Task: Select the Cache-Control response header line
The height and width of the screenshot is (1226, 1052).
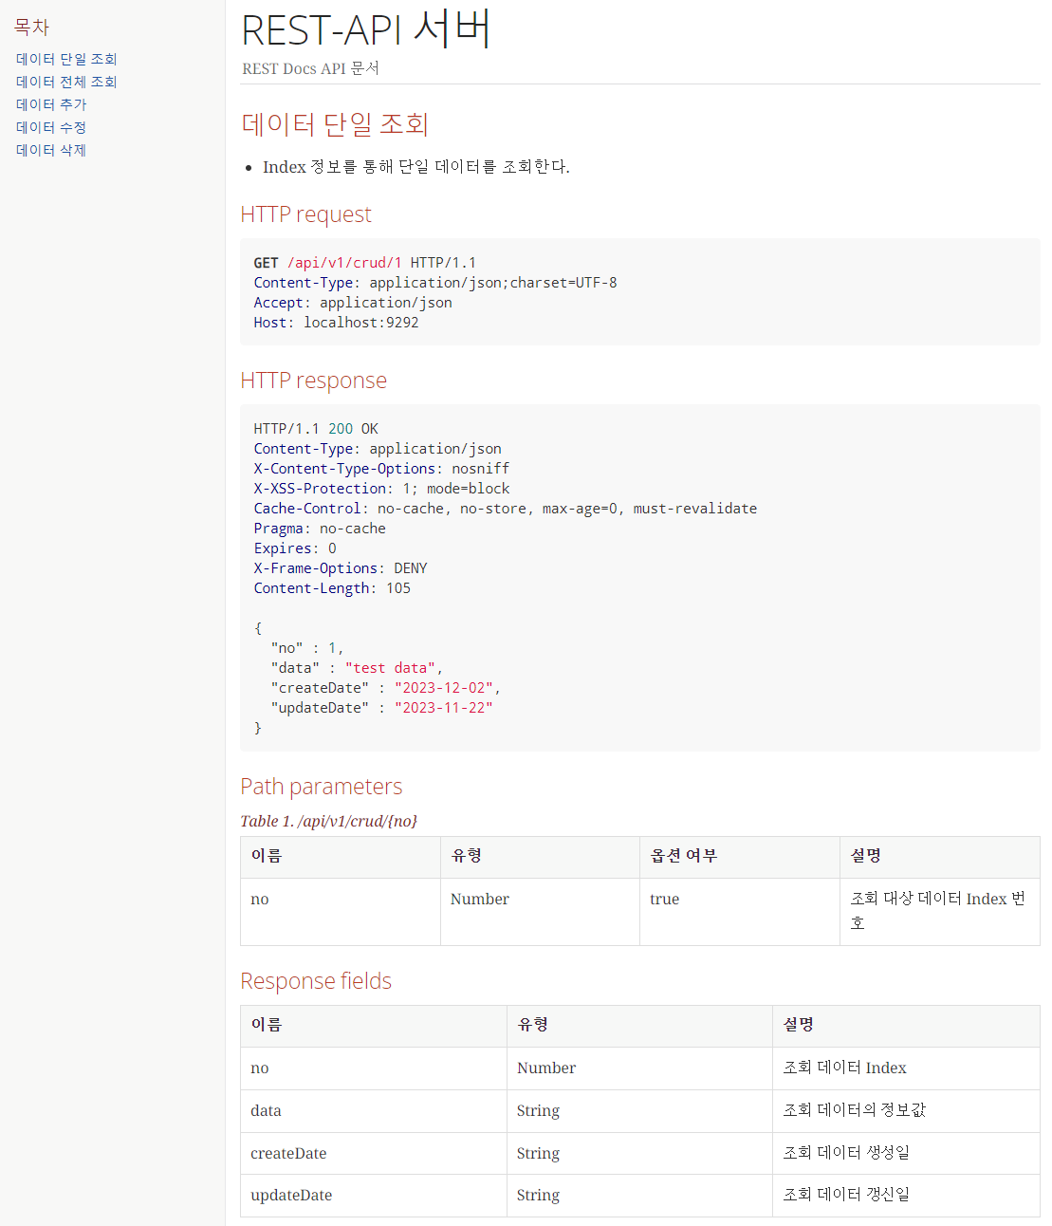Action: (x=506, y=509)
